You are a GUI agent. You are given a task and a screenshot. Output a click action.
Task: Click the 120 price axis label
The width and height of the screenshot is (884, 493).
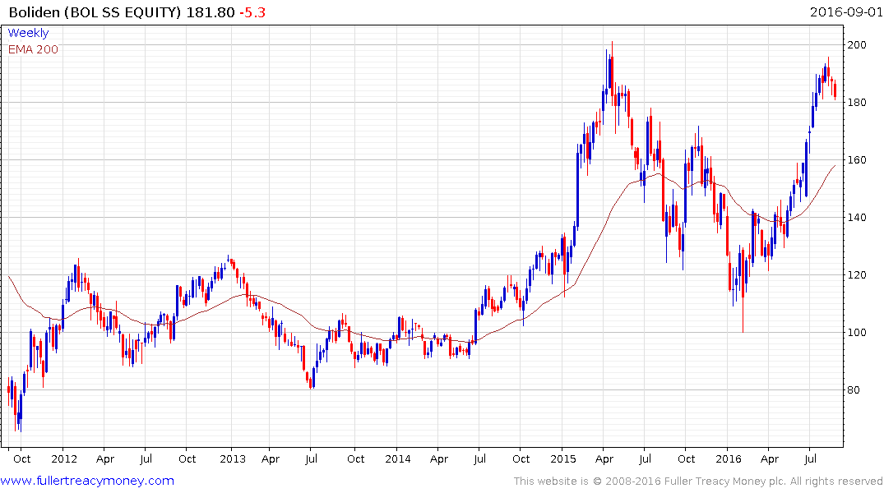(857, 275)
